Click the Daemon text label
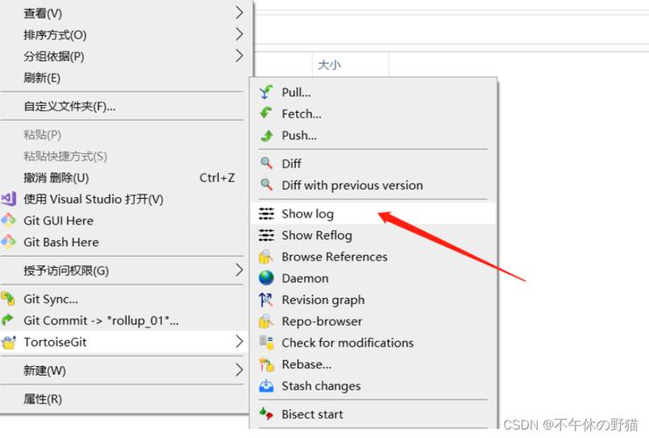This screenshot has width=649, height=438. point(305,279)
